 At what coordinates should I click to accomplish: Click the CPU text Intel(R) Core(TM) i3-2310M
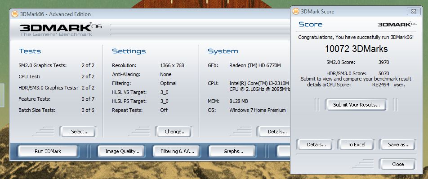click(x=259, y=83)
